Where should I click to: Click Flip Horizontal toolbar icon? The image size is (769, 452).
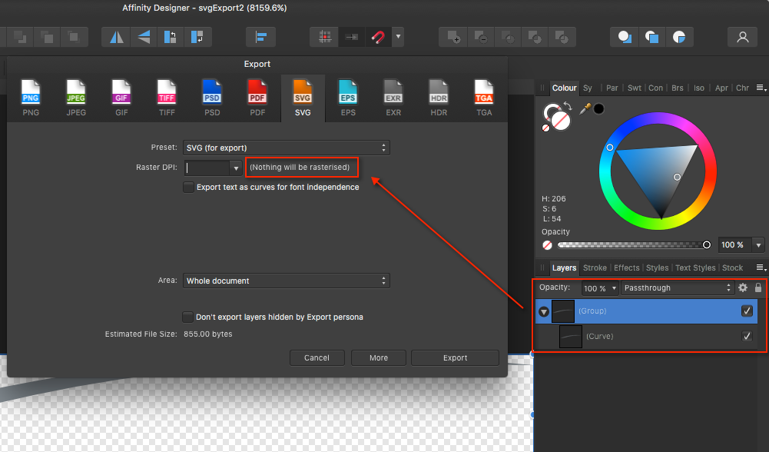pos(116,37)
